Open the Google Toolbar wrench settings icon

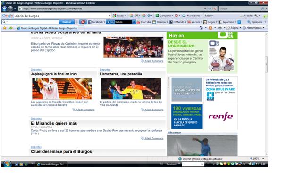[256, 16]
